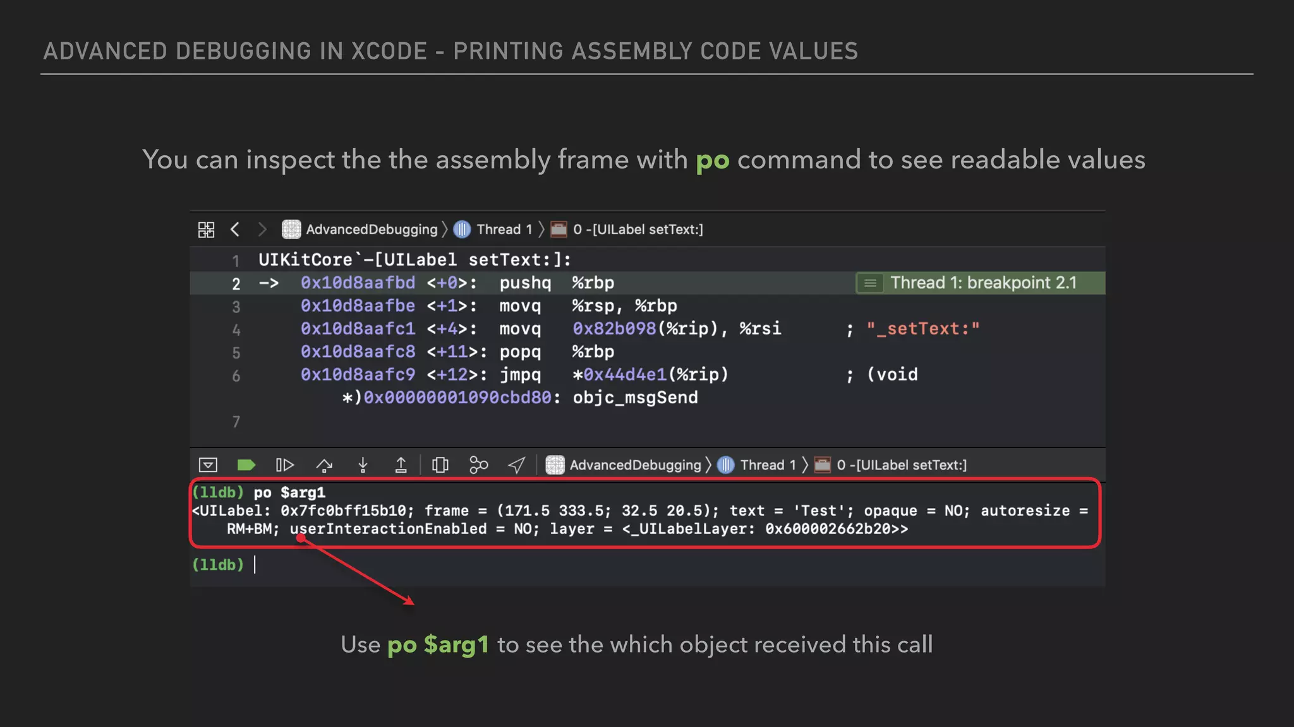The width and height of the screenshot is (1294, 727).
Task: Click Thread 1 icon in debug bar
Action: point(726,465)
